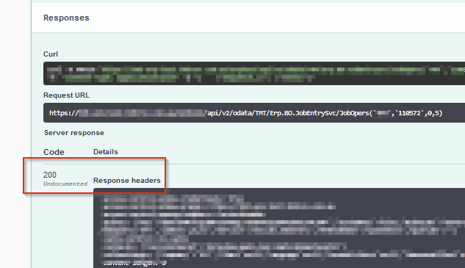Click the Code column header
465x268 pixels.
click(x=54, y=152)
